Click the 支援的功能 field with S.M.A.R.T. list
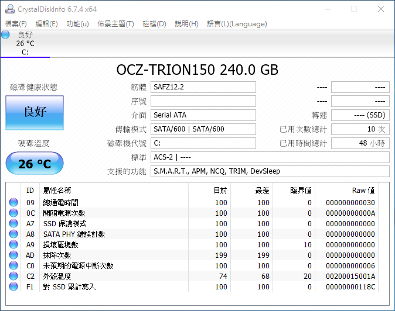The height and width of the screenshot is (311, 395). click(x=270, y=171)
